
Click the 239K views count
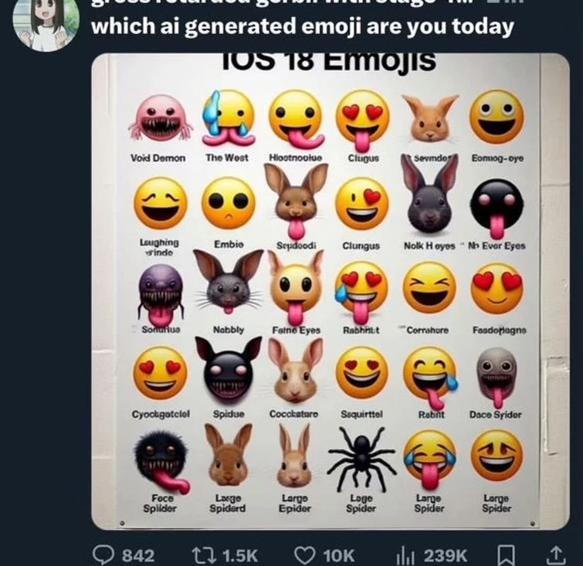click(447, 555)
